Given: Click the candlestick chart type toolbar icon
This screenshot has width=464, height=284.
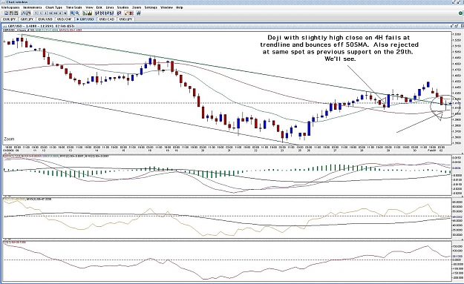Looking at the screenshot, I should (x=29, y=13).
